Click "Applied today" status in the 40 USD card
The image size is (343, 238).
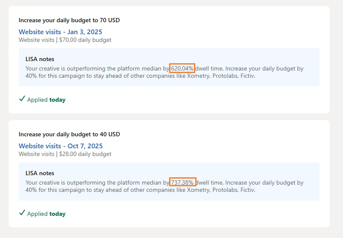click(x=46, y=214)
